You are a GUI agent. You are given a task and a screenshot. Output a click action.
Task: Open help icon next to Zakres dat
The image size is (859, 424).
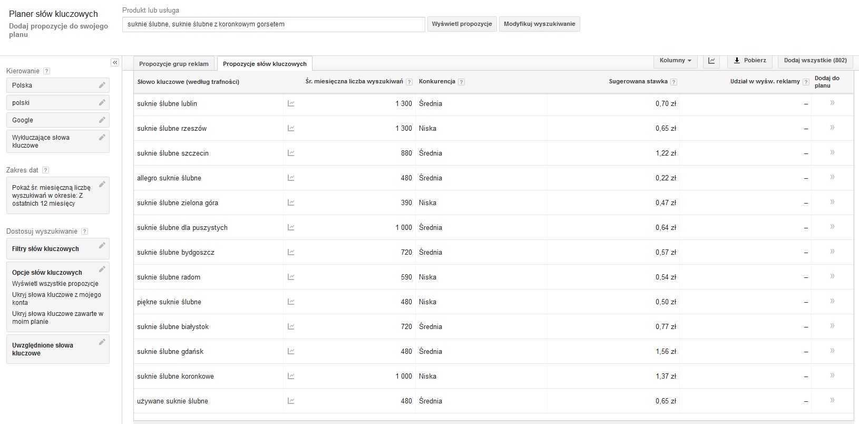[45, 170]
